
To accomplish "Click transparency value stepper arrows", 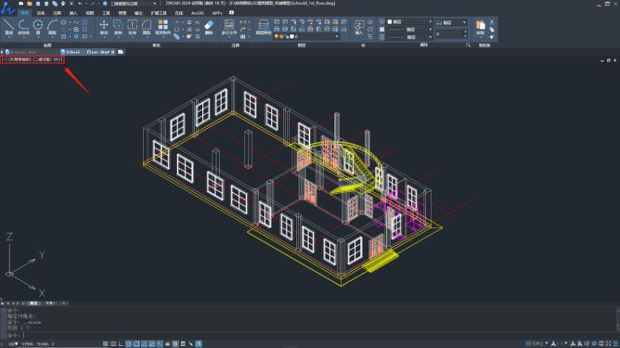I will [465, 34].
